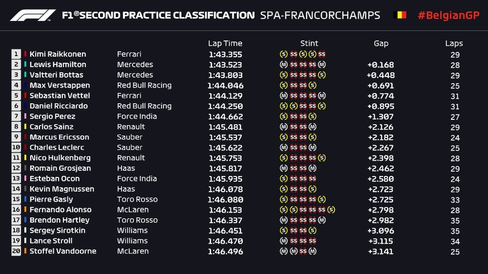Click the pink team color bar beside Sergio Perez
The width and height of the screenshot is (488, 274).
(25, 117)
